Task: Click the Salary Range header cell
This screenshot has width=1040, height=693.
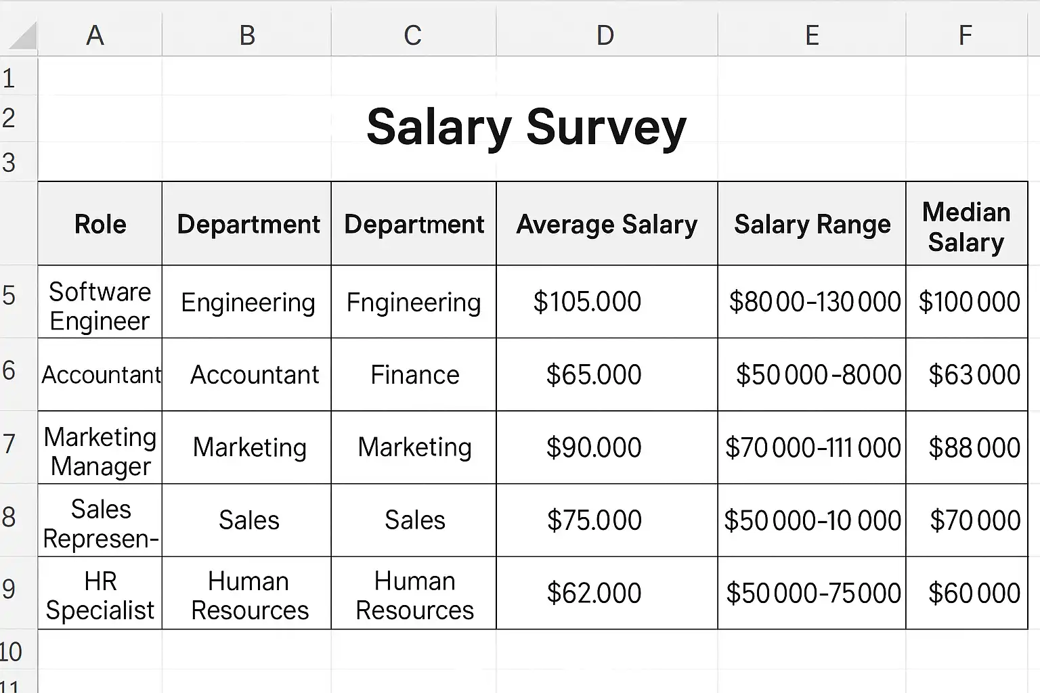Action: pyautogui.click(x=812, y=225)
